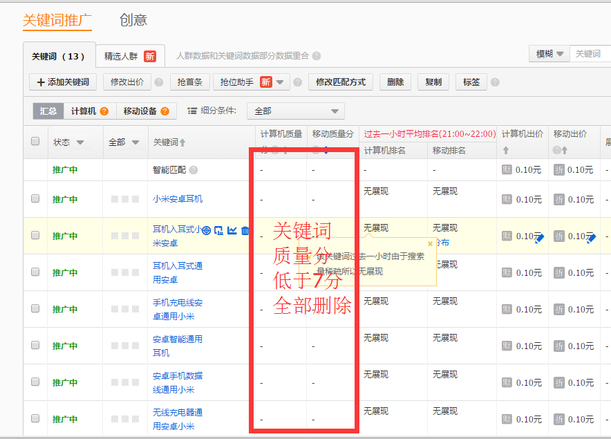Open the 全部 column filter dropdown
The height and width of the screenshot is (439, 611).
click(x=135, y=142)
